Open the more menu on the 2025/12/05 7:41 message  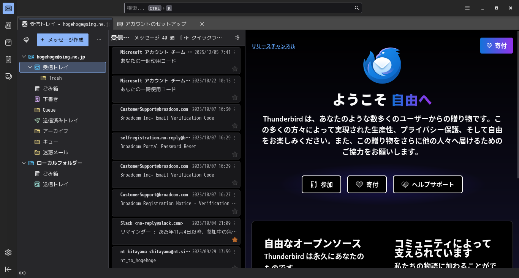coord(235,52)
